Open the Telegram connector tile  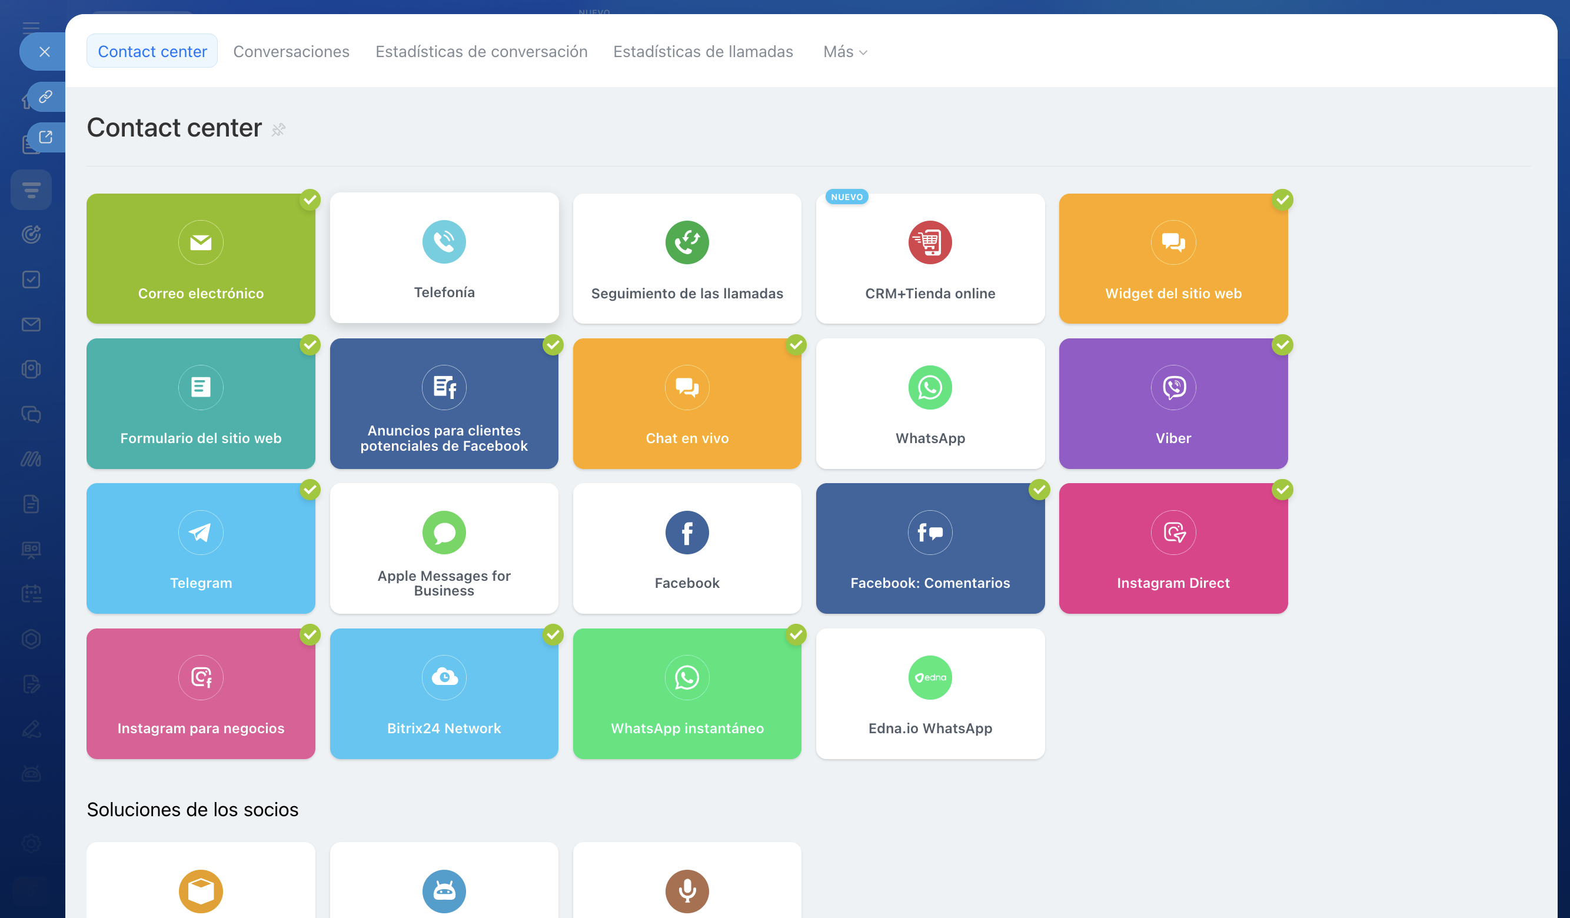tap(201, 548)
